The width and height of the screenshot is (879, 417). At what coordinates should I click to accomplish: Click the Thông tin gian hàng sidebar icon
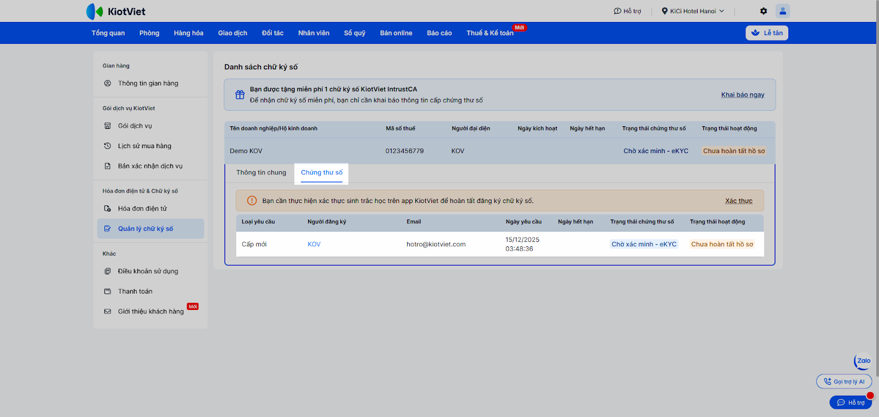click(x=108, y=83)
